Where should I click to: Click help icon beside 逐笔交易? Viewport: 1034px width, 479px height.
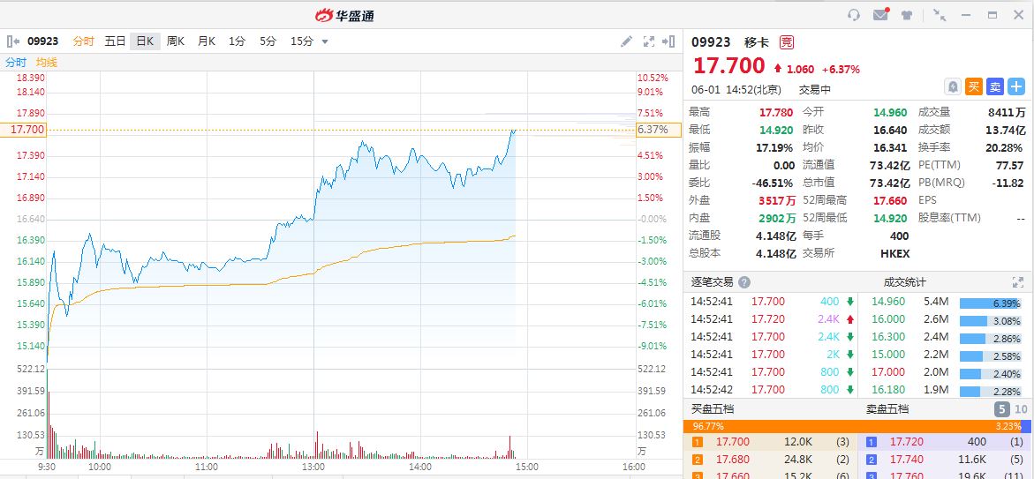point(744,282)
